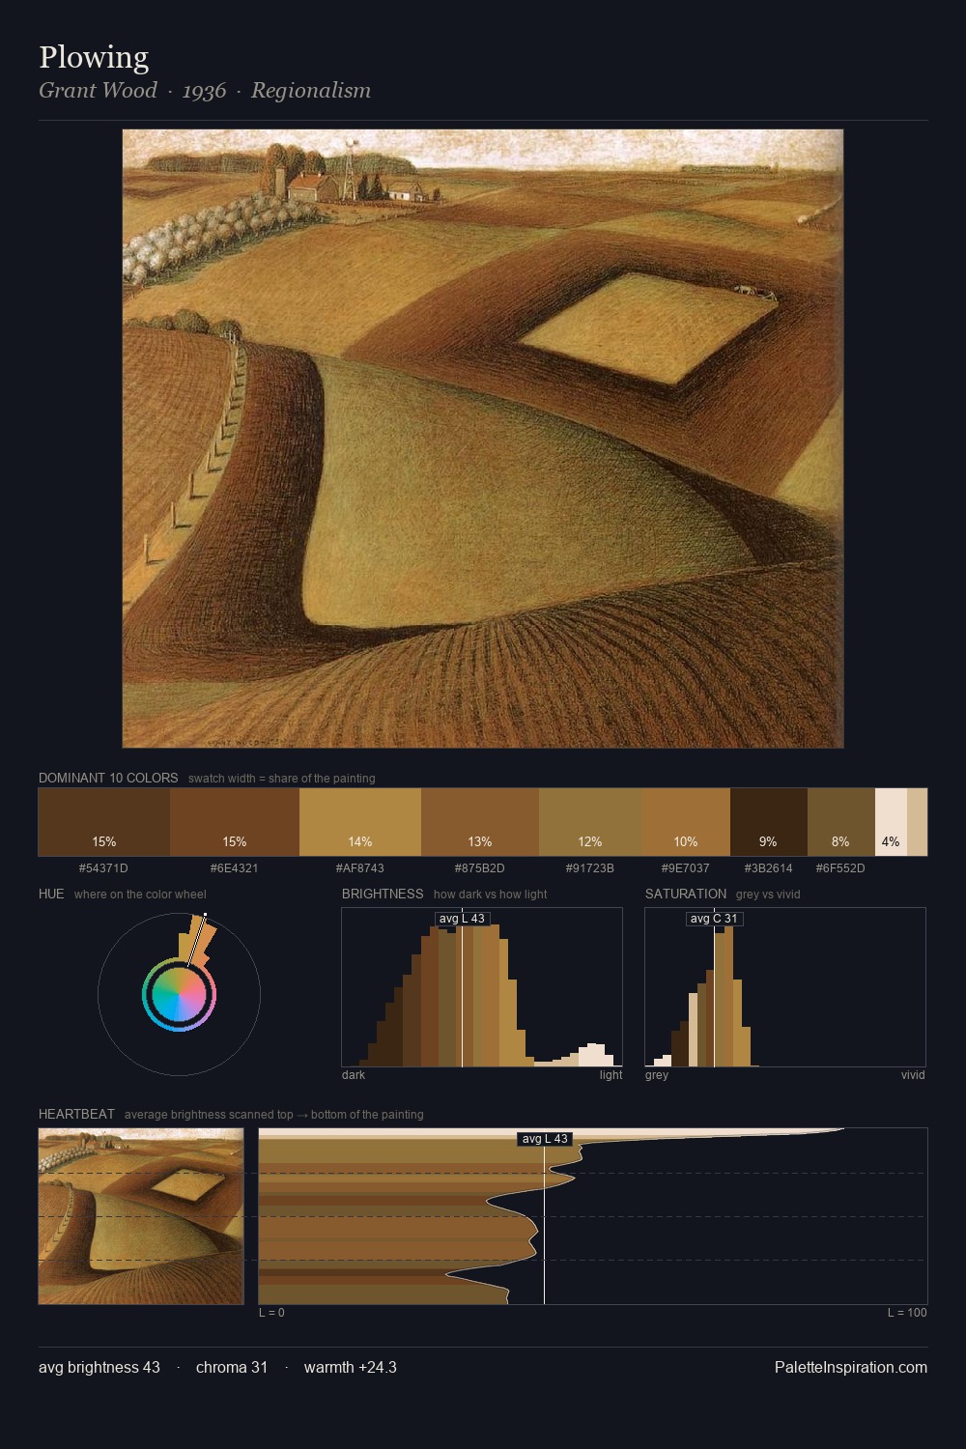
Task: Click hex code #3B2614 text
Action: tap(768, 868)
